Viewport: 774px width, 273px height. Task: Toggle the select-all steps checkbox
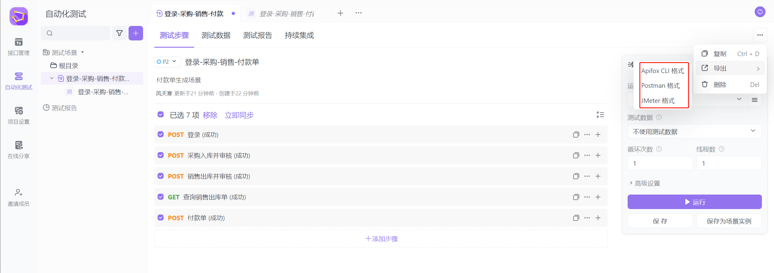[161, 115]
